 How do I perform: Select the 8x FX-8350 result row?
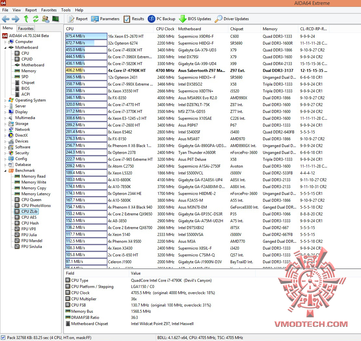click(x=197, y=98)
